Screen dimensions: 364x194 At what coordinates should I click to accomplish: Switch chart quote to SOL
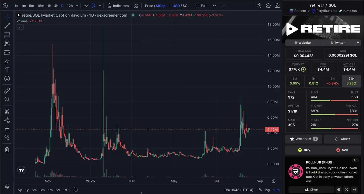pos(186,6)
